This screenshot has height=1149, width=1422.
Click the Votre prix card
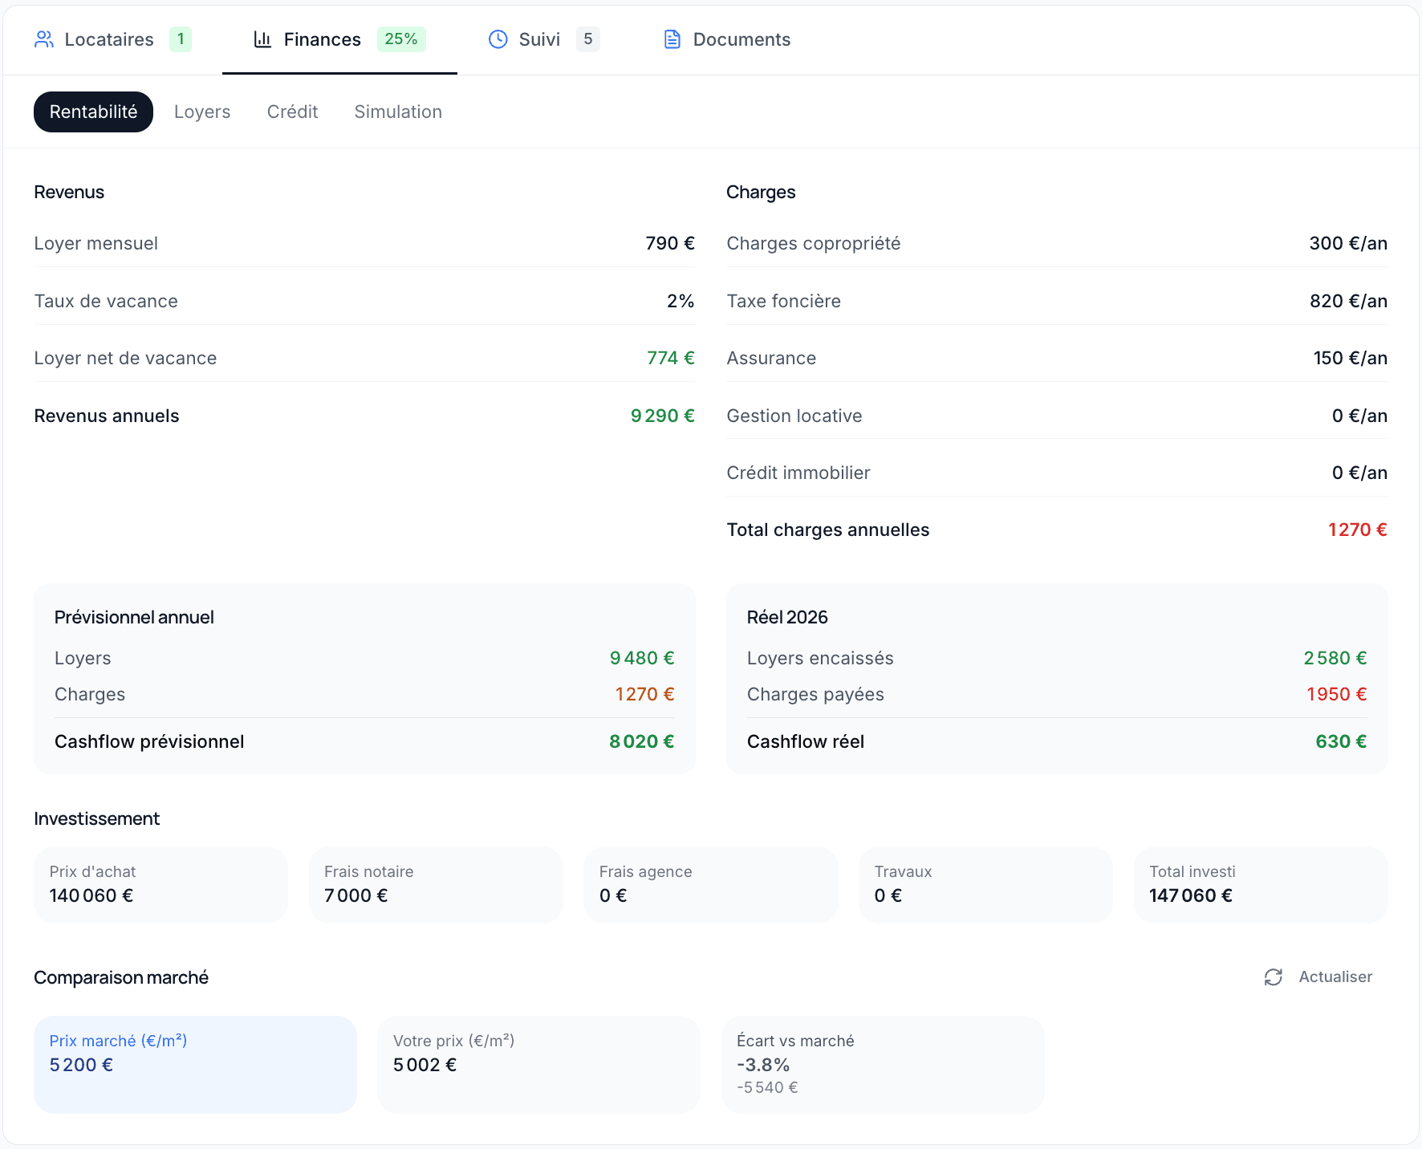pyautogui.click(x=538, y=1065)
